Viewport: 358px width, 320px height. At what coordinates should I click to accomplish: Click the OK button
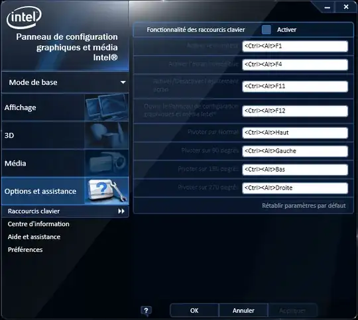pyautogui.click(x=194, y=311)
